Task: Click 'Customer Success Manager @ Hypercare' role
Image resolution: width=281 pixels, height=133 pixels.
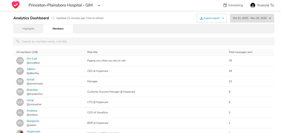Action: click(x=111, y=92)
